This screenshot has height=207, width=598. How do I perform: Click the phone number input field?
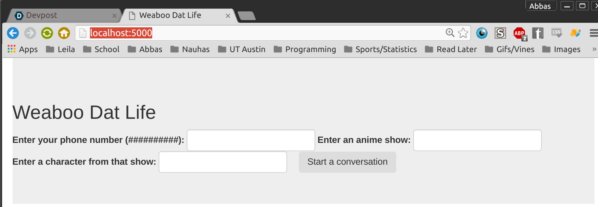point(251,140)
